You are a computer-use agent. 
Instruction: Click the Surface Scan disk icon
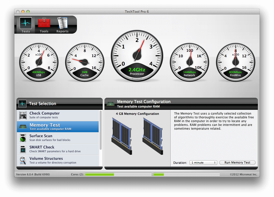tap(23, 138)
